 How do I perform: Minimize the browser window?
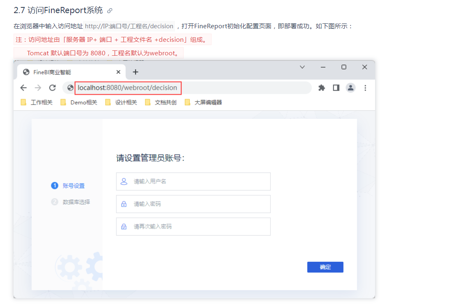323,67
